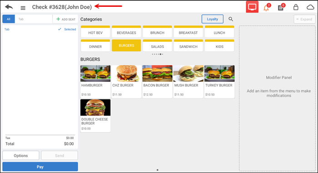
Task: Add DOUBLE CHEESE BURGER item to check
Action: pos(95,115)
